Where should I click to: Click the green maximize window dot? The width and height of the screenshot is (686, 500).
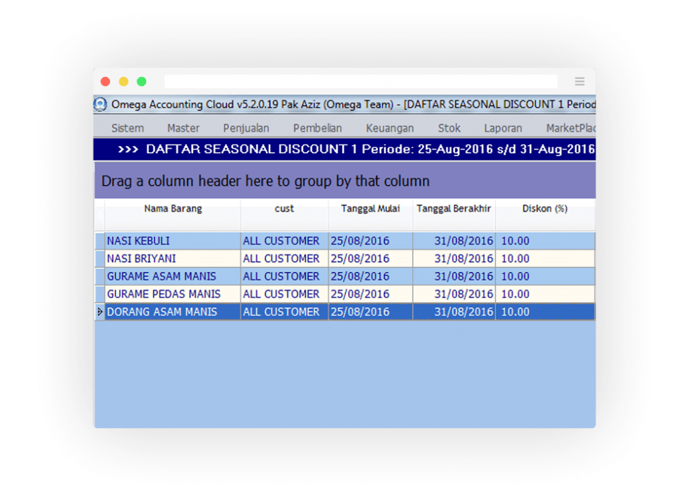pos(142,81)
